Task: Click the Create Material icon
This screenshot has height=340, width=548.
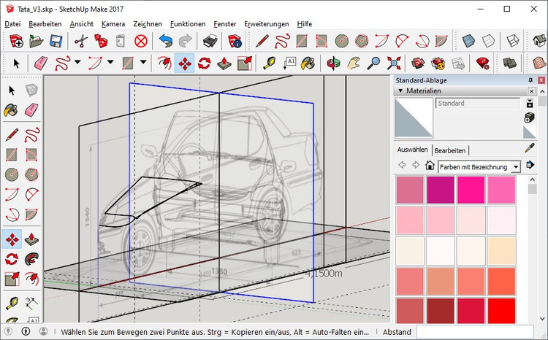Action: (x=530, y=117)
